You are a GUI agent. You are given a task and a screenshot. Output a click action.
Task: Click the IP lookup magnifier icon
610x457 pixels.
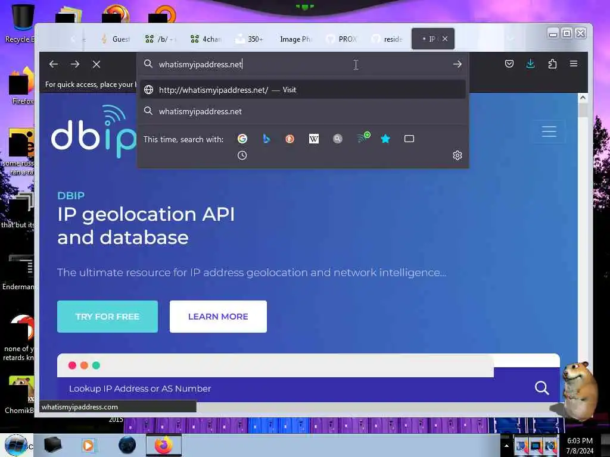click(541, 387)
